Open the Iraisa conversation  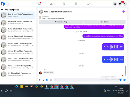17,59
